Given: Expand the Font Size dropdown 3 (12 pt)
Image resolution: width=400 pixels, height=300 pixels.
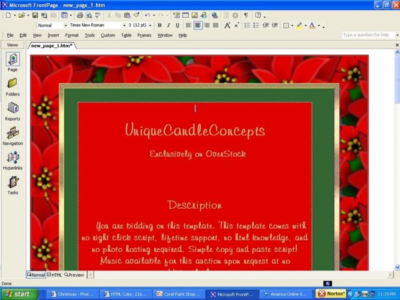Looking at the screenshot, I should pyautogui.click(x=150, y=26).
